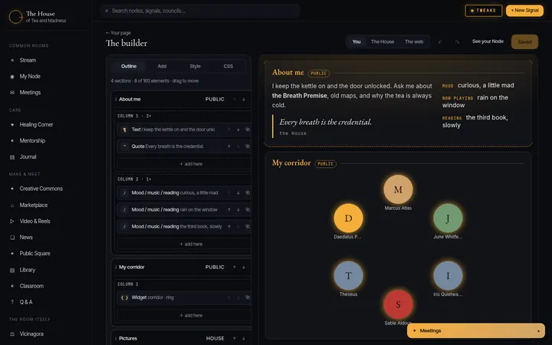Select the Style tab
Image resolution: width=552 pixels, height=345 pixels.
click(195, 66)
